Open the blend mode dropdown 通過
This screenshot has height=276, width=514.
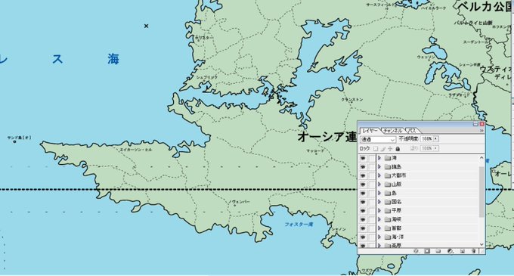click(378, 140)
